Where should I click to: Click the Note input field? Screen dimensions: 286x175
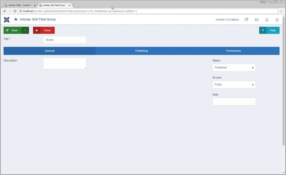click(x=234, y=102)
